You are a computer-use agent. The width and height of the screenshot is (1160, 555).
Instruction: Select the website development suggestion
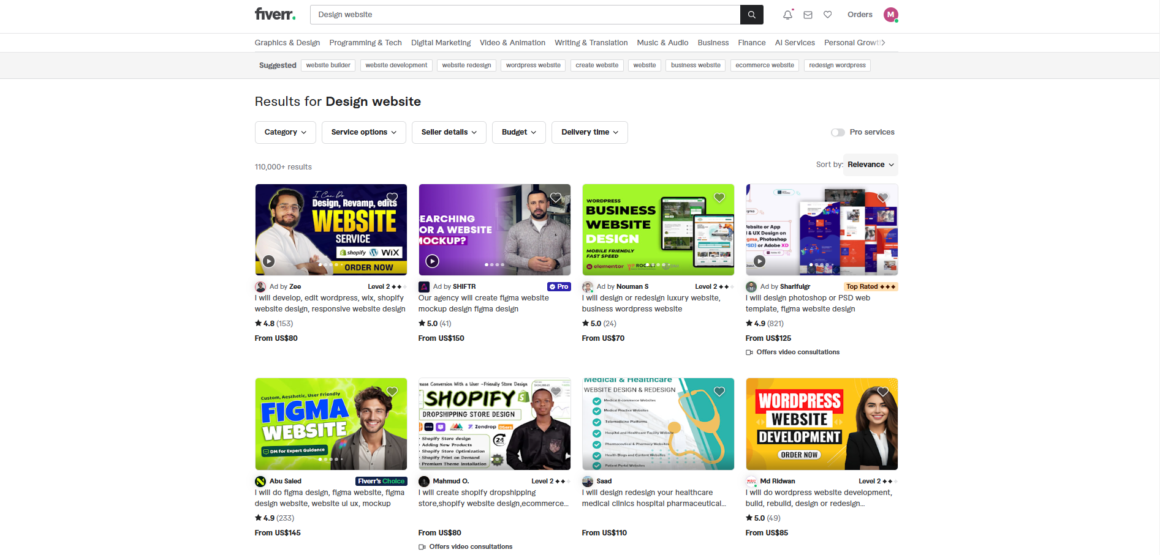coord(396,65)
